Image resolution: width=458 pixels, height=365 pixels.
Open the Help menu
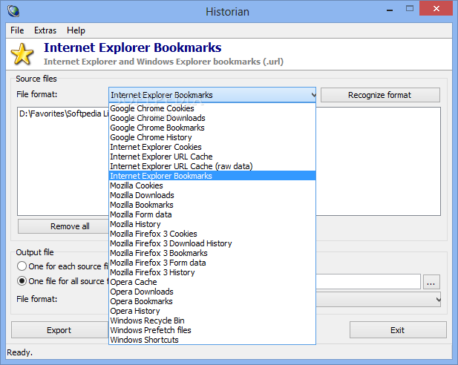[x=76, y=30]
